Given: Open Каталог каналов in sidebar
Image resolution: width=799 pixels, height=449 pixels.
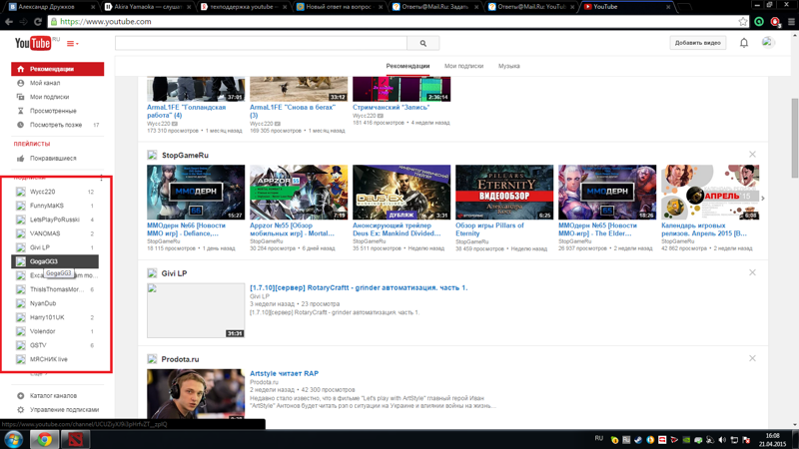Looking at the screenshot, I should [x=53, y=395].
